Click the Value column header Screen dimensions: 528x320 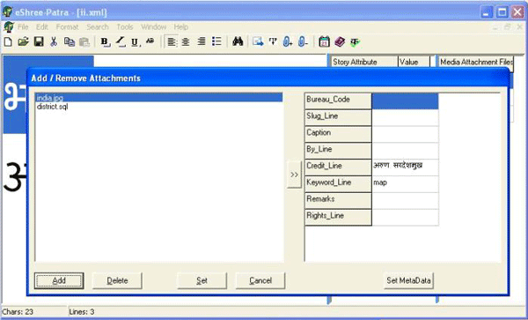[x=414, y=62]
